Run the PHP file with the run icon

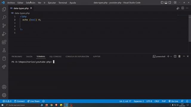pyautogui.click(x=178, y=8)
